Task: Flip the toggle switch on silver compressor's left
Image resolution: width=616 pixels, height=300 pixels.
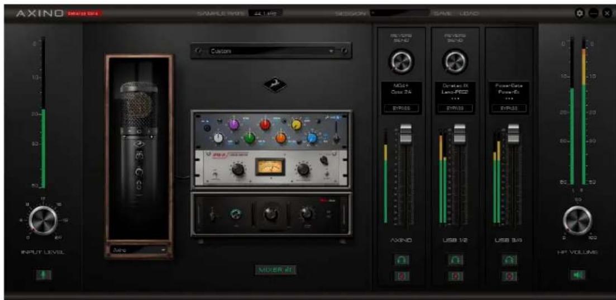Action: tap(215, 175)
